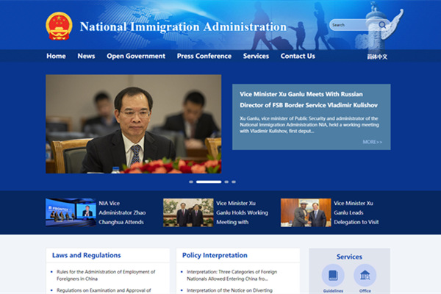Select the fourth carousel dot
This screenshot has height=294, width=441.
tap(234, 182)
